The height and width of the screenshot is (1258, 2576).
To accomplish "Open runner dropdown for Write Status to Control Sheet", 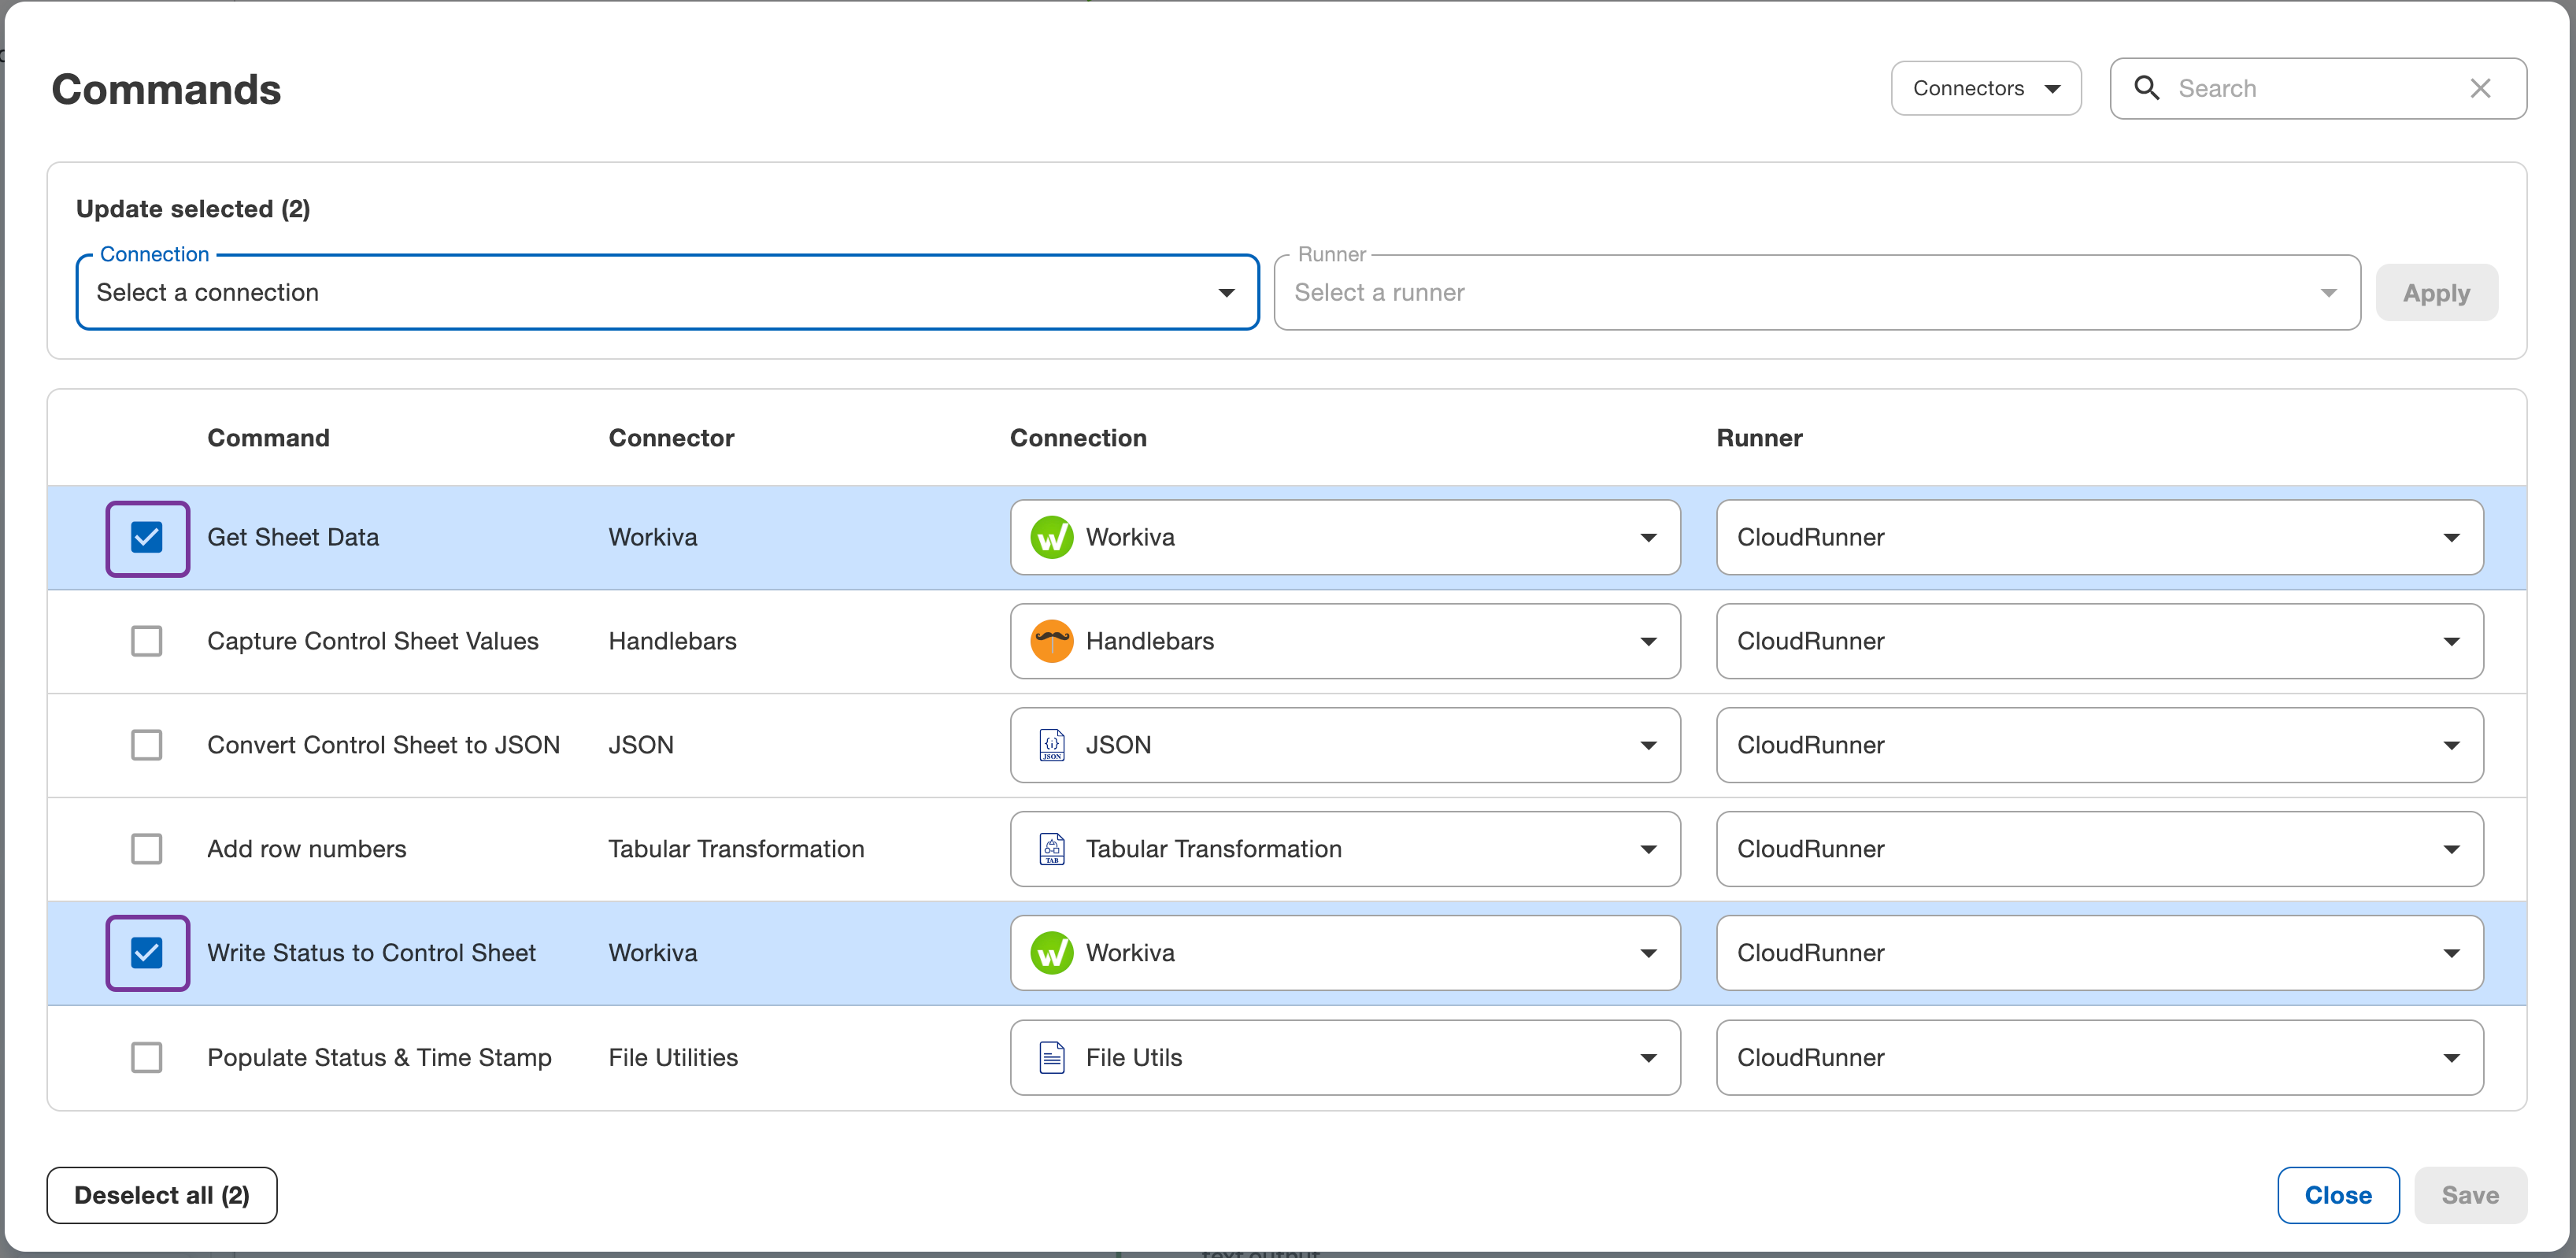I will 2100,953.
